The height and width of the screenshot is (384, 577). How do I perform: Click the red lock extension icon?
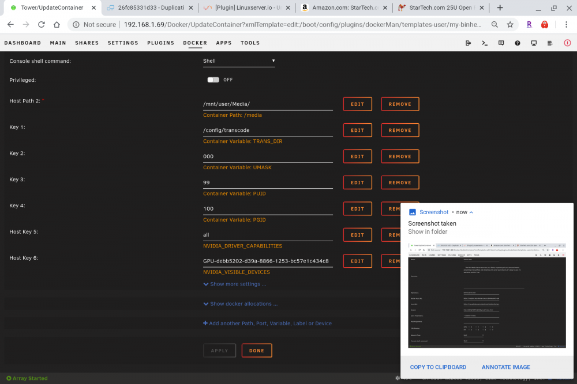[545, 25]
